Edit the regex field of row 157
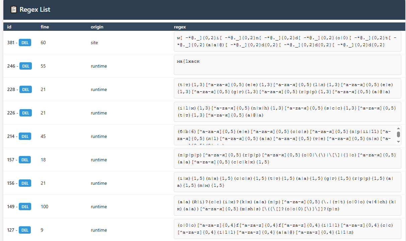 (287, 159)
